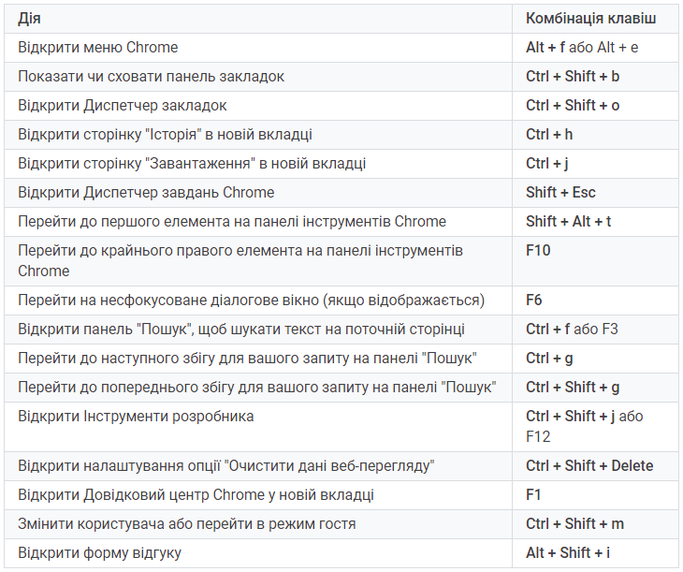The height and width of the screenshot is (572, 683).
Task: Click 'Відкрити Диспетчер закладок' row text
Action: pos(122,106)
